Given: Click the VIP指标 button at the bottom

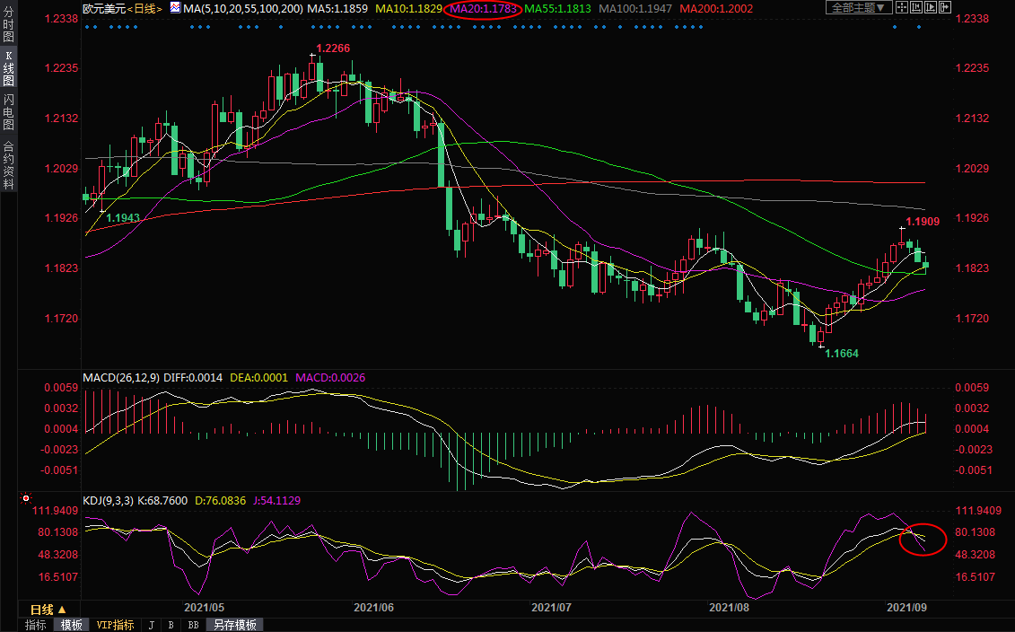Looking at the screenshot, I should point(115,625).
